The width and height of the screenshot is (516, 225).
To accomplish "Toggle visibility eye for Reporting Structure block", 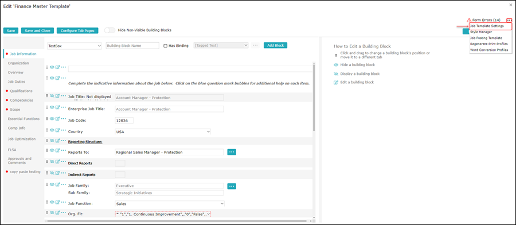I will tap(52, 140).
